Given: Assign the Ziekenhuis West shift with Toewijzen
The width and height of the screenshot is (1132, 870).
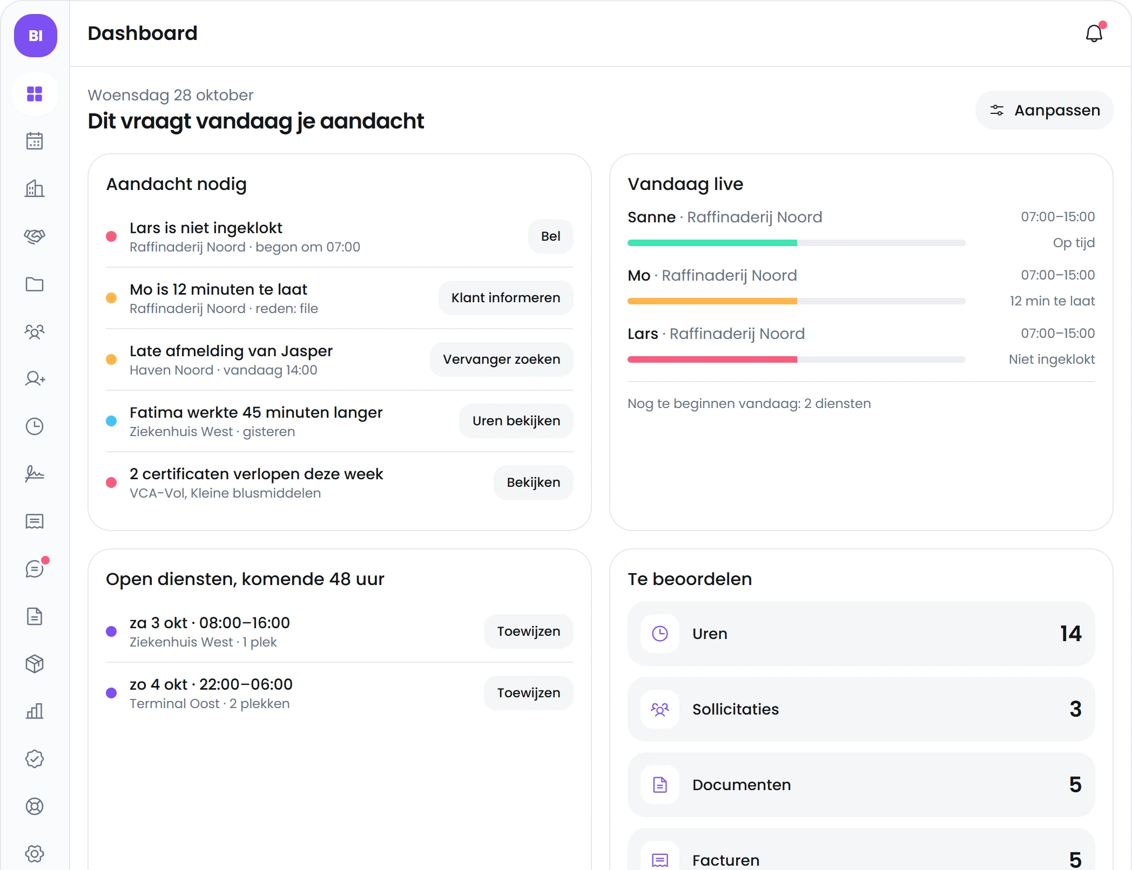Looking at the screenshot, I should coord(528,631).
